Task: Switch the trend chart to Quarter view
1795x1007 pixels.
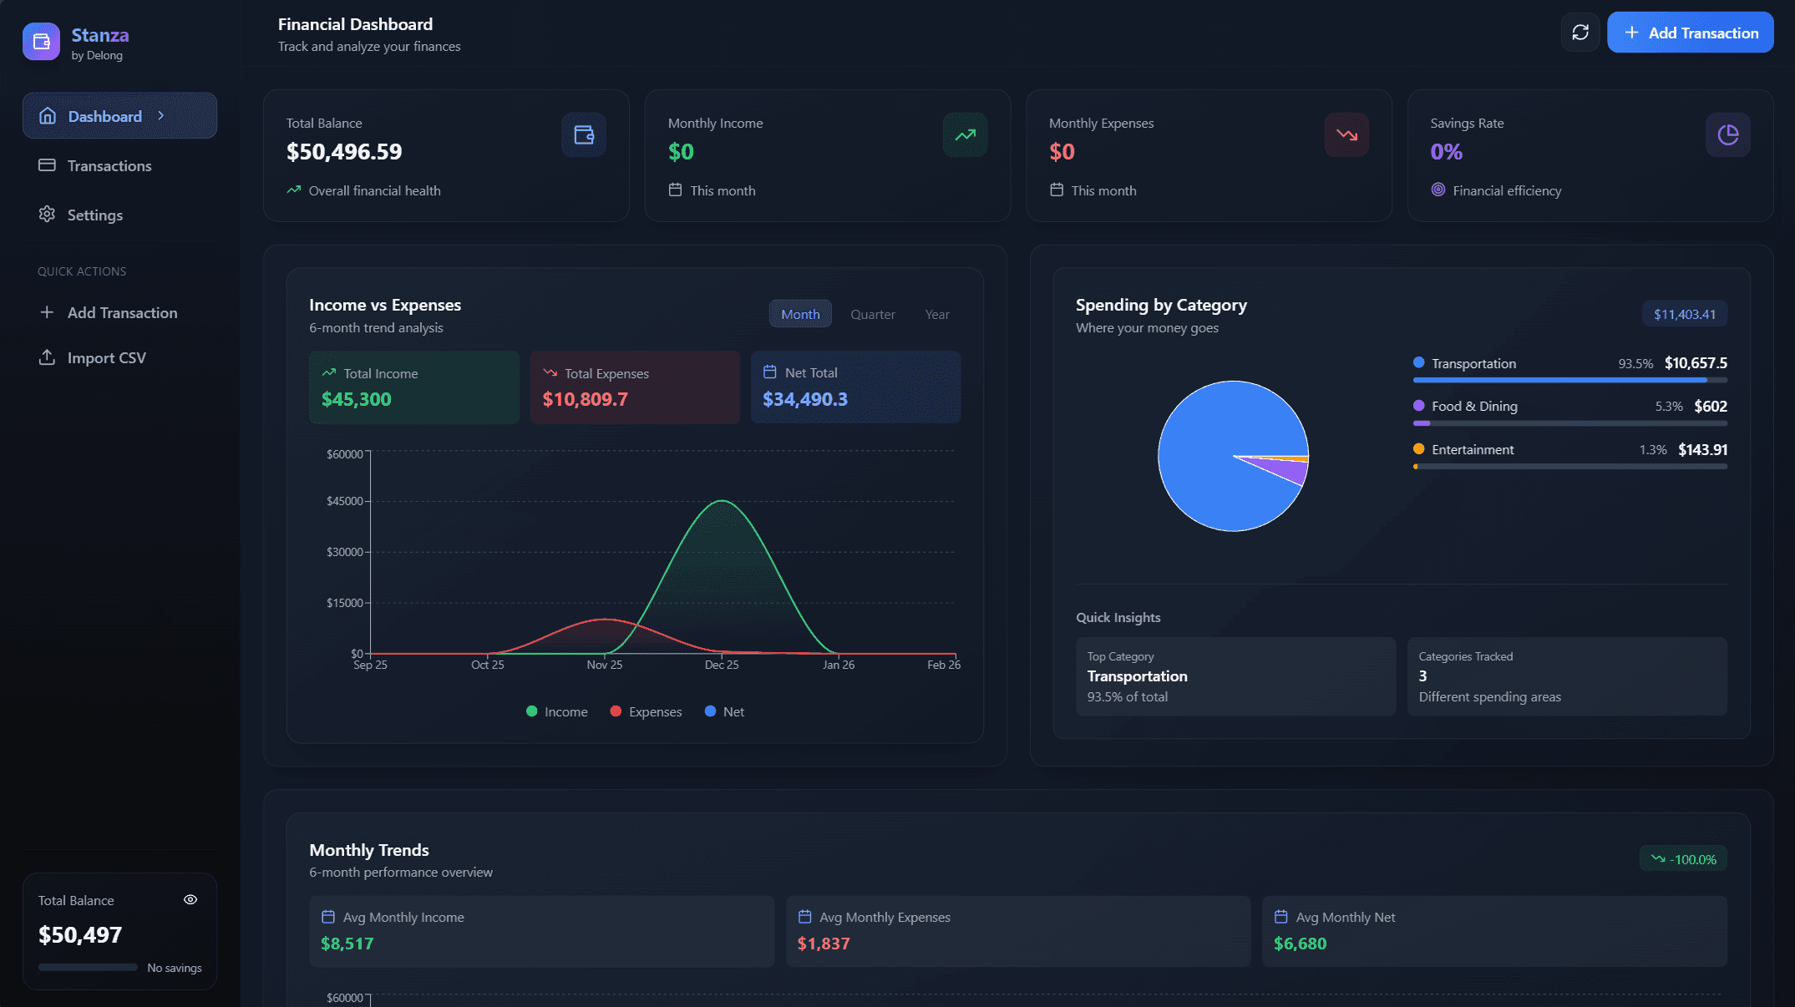Action: pos(872,314)
